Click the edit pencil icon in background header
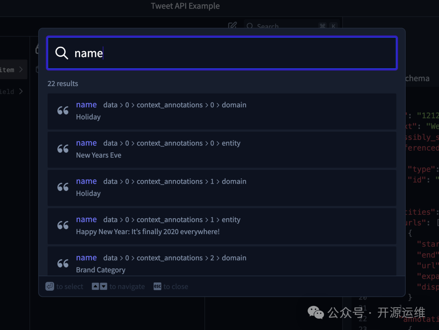The height and width of the screenshot is (330, 439). click(x=233, y=26)
